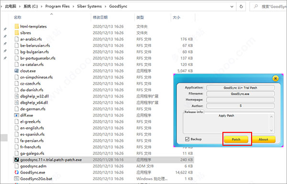Click the goodsync.11+.trial.patch-patch.exe icon
287x184 pixels.
16,160
